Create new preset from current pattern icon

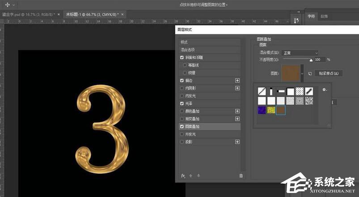pos(309,73)
